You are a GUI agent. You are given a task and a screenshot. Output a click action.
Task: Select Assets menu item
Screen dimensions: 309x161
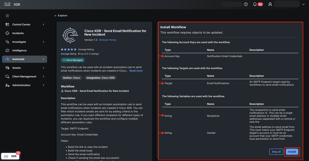(x=16, y=68)
